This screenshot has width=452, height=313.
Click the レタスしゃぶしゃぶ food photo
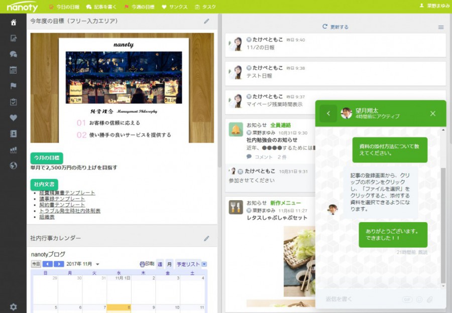299,261
